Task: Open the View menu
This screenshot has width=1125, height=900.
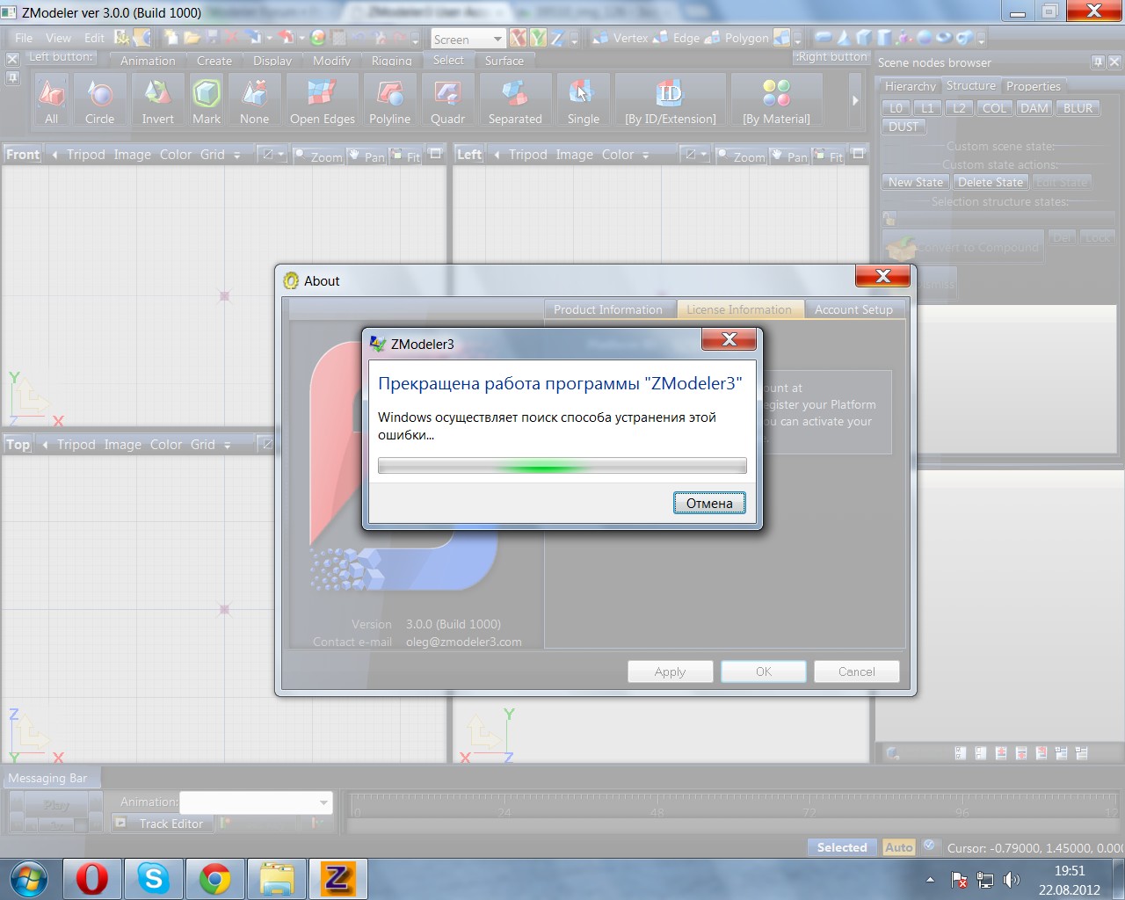Action: tap(58, 38)
